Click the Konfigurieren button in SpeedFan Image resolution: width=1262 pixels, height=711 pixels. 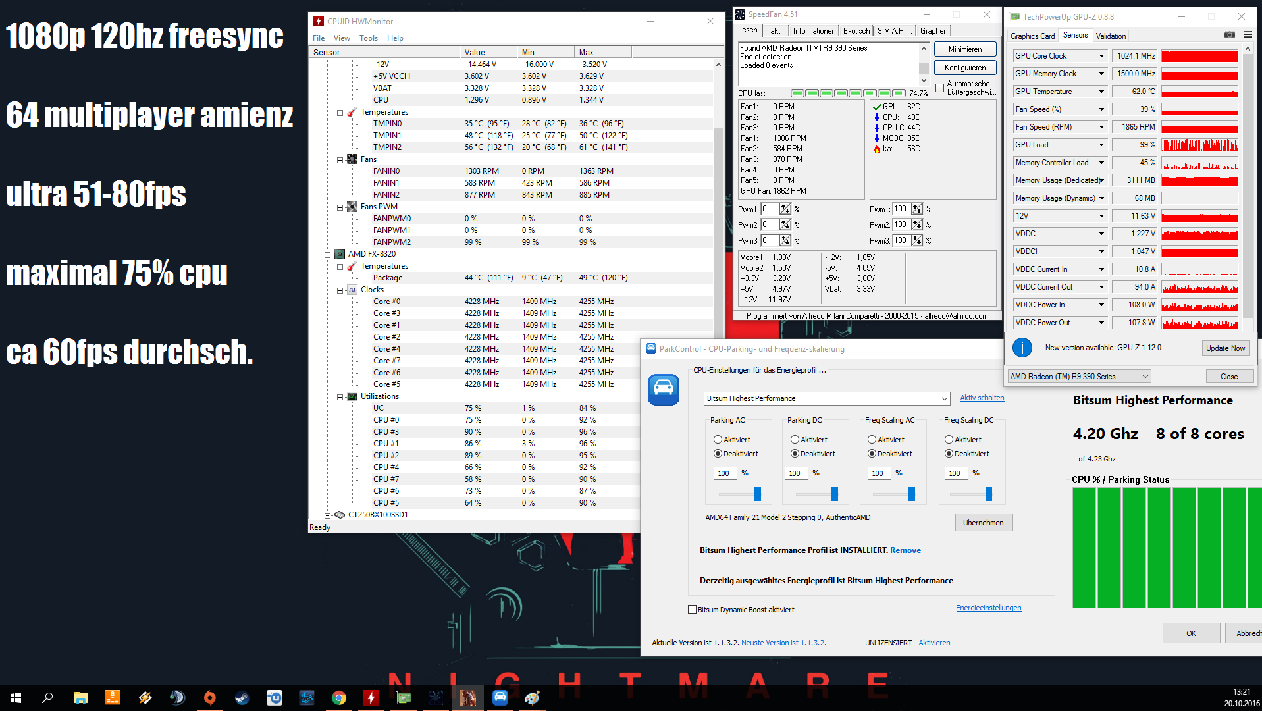[x=965, y=68]
